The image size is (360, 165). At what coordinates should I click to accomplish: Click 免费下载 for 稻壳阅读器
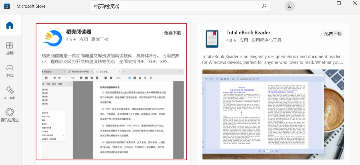coord(173,33)
